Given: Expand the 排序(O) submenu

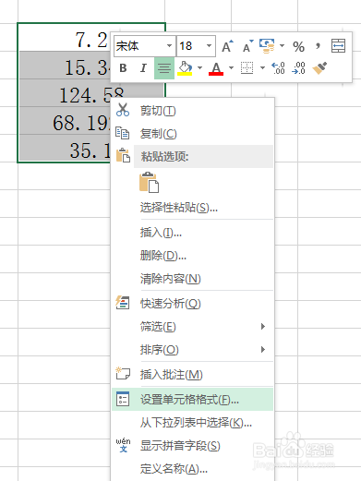Looking at the screenshot, I should [192, 350].
